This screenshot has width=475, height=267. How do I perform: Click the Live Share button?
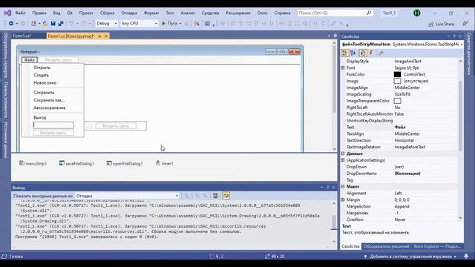(441, 24)
